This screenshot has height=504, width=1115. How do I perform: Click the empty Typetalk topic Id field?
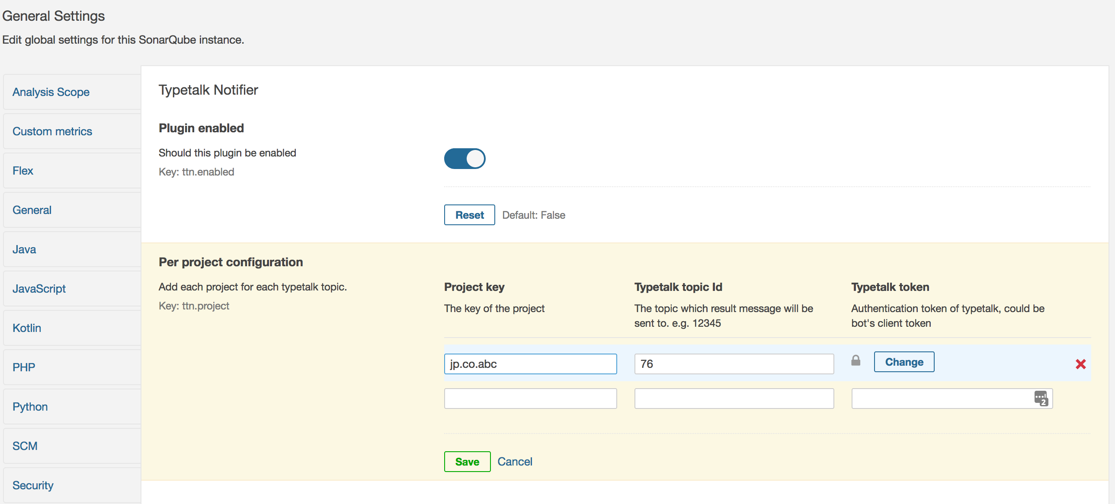click(x=734, y=398)
